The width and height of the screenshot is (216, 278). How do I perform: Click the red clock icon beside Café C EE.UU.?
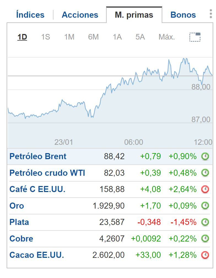tap(205, 189)
